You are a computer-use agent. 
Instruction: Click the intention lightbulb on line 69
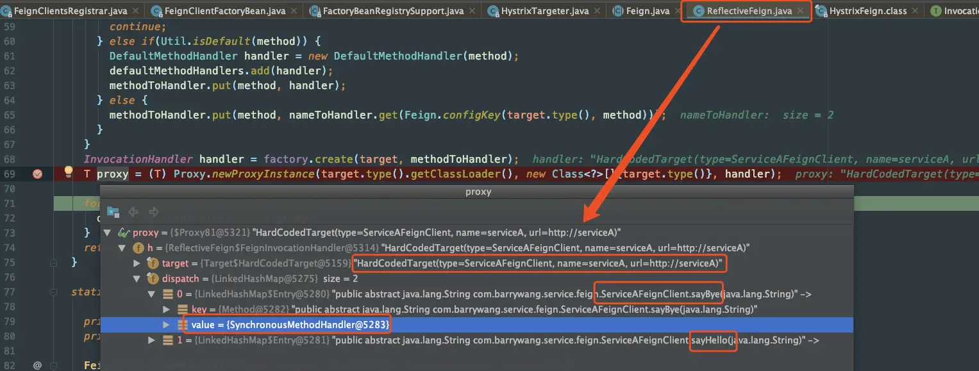click(69, 172)
